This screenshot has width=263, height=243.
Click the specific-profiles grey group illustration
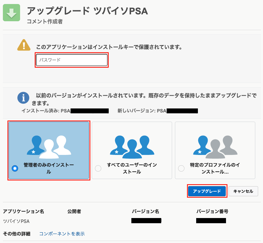(215, 147)
